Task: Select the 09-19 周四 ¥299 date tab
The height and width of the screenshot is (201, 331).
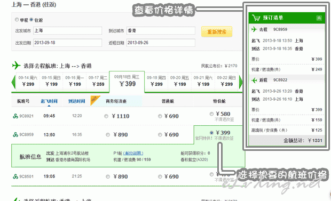Action: click(156, 82)
